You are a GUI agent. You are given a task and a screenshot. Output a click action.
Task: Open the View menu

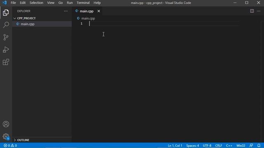[51, 3]
